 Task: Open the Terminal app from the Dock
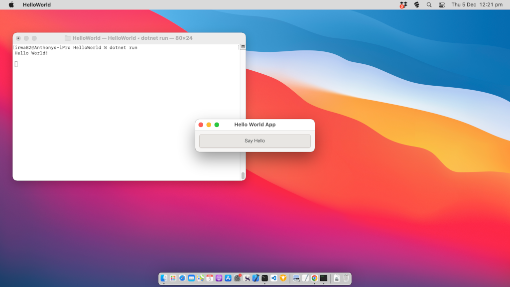pyautogui.click(x=264, y=279)
